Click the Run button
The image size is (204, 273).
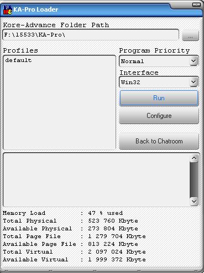(x=159, y=98)
